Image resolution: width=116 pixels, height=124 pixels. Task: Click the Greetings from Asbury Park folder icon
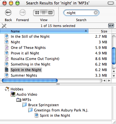coord(31,110)
